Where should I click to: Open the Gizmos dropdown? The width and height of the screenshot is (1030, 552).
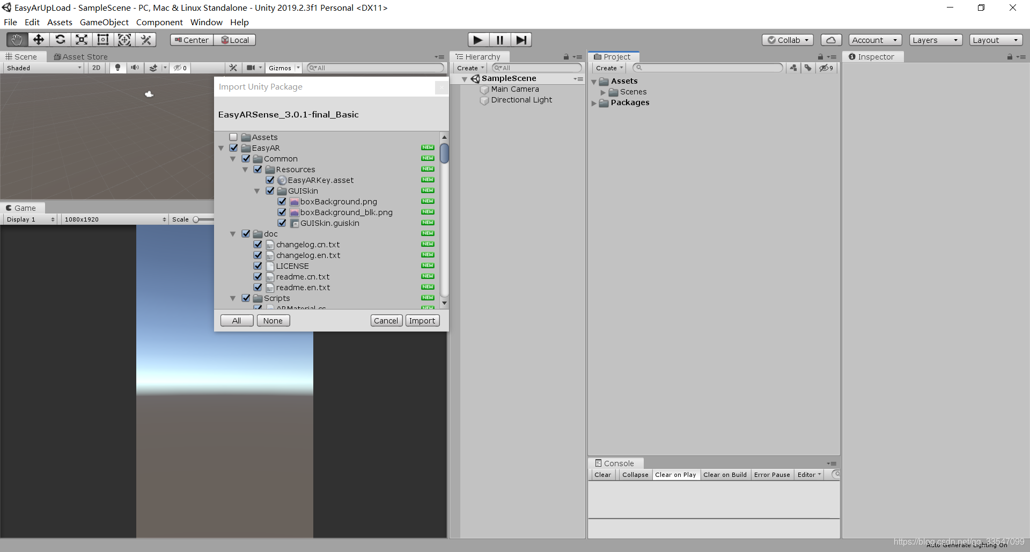point(284,68)
